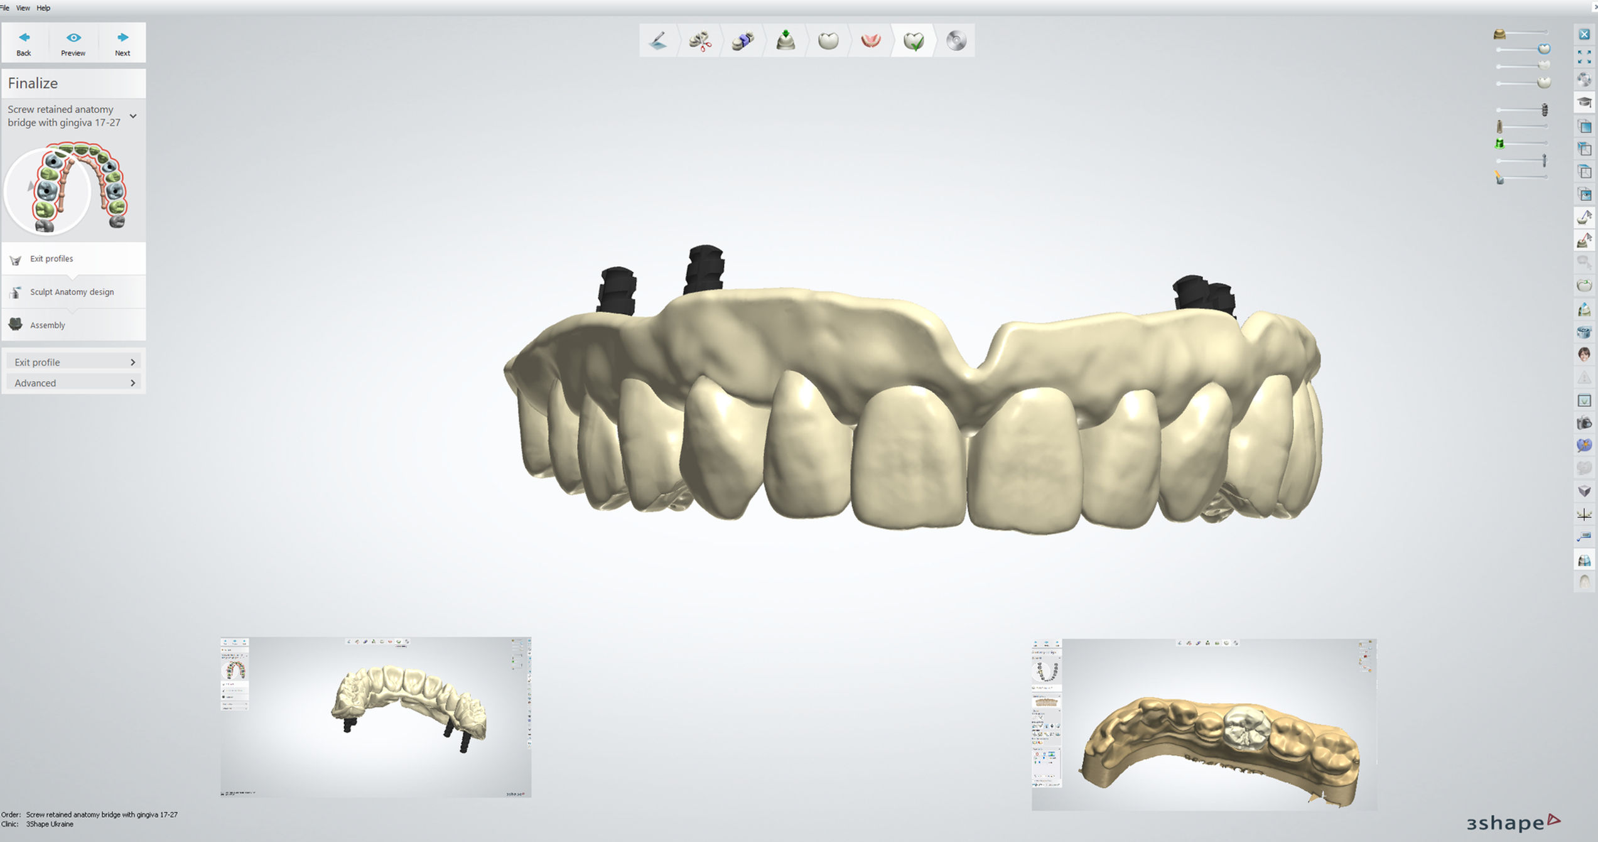The image size is (1598, 842).
Task: Collapse the Screw retained anatomy bridge header
Action: point(132,116)
